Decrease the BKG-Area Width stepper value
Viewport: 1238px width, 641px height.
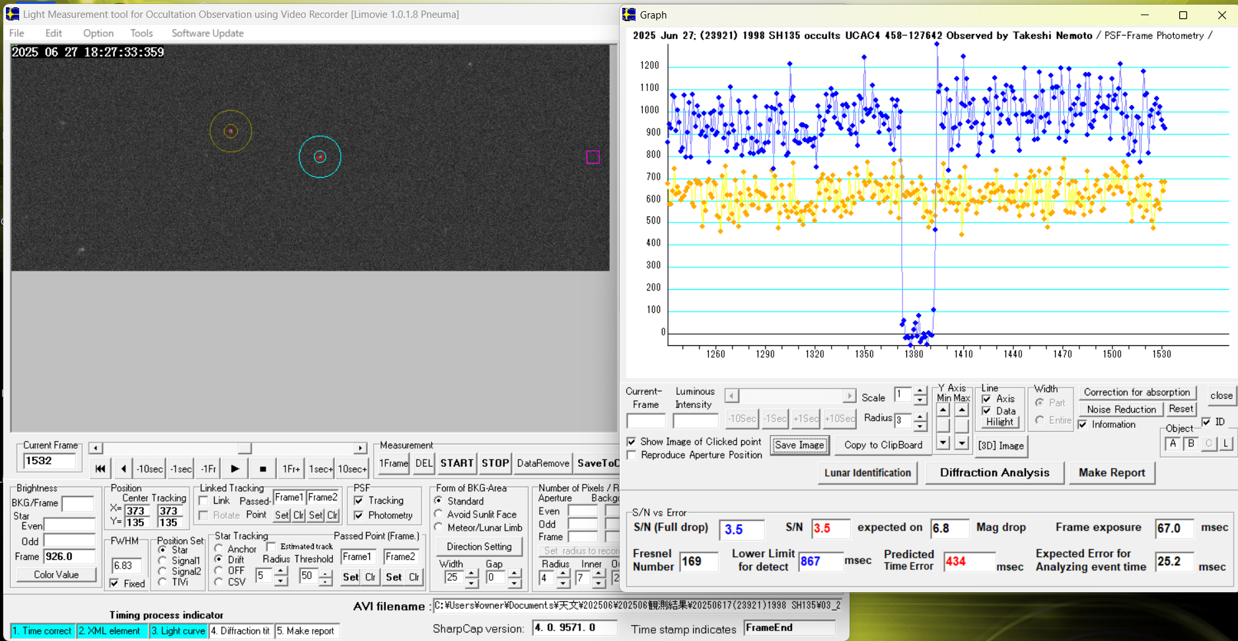[471, 583]
